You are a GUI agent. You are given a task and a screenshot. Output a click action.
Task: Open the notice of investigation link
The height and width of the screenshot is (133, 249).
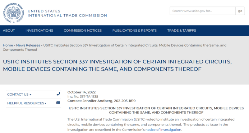click(163, 130)
